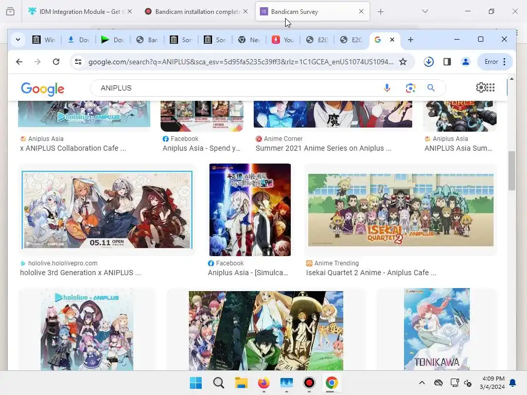This screenshot has width=527, height=395.
Task: Switch to the New tab in Chrome
Action: [249, 40]
